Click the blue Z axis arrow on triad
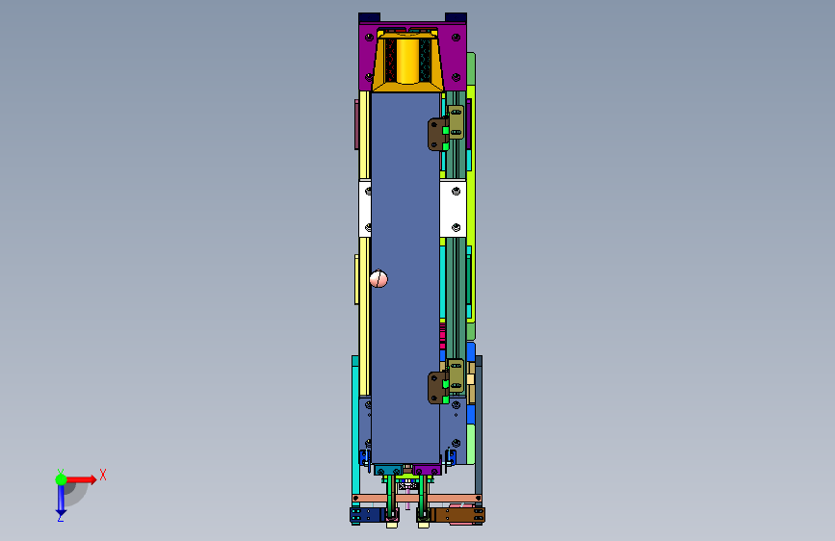Viewport: 835px width, 541px height. (61, 500)
